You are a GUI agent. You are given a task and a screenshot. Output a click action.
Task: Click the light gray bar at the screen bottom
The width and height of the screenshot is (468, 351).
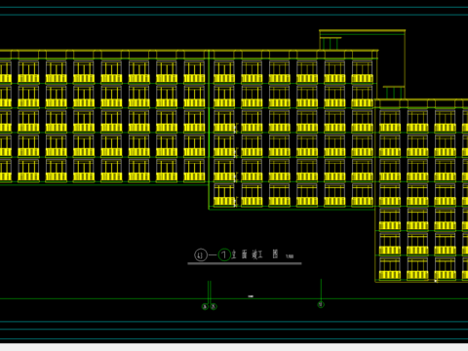(x=234, y=347)
